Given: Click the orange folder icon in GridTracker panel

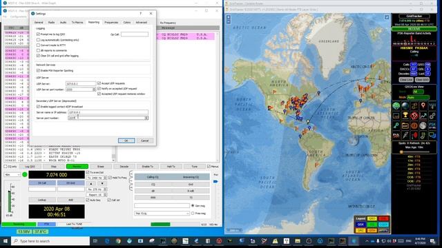Looking at the screenshot, I should point(405,125).
